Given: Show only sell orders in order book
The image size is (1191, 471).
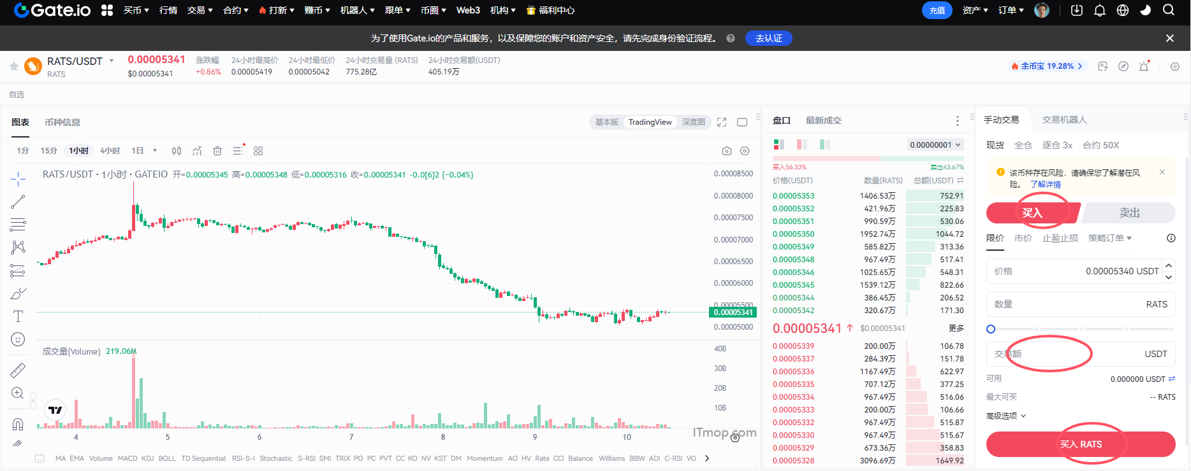Looking at the screenshot, I should click(x=801, y=144).
